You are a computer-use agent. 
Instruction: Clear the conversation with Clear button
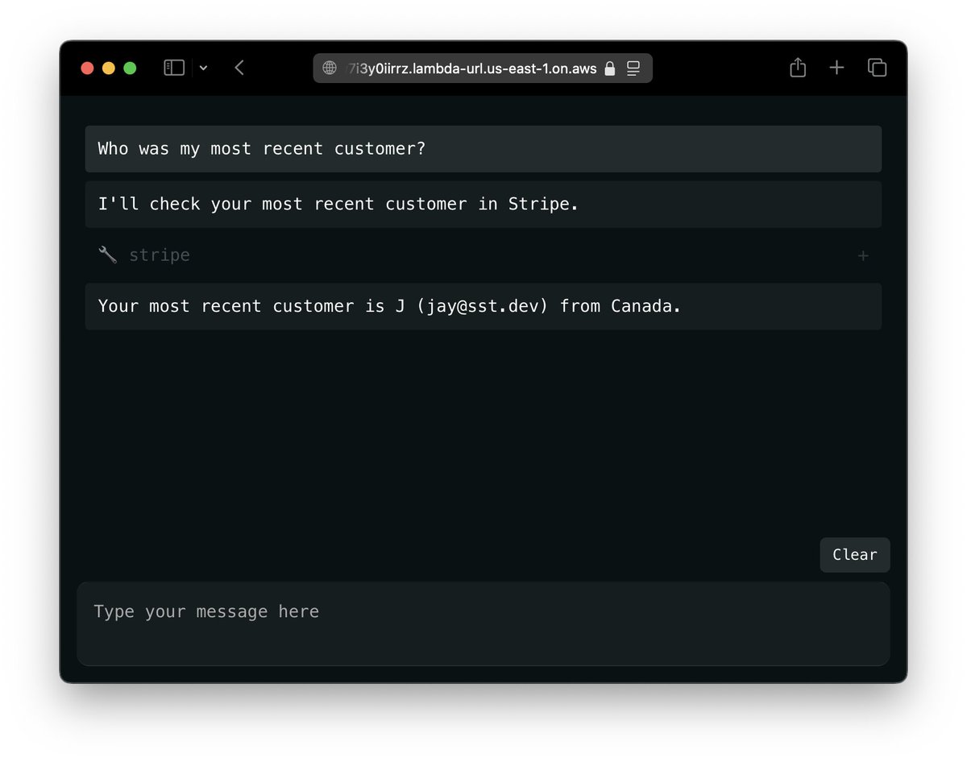(855, 555)
